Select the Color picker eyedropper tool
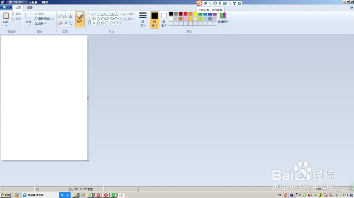 [x=65, y=24]
